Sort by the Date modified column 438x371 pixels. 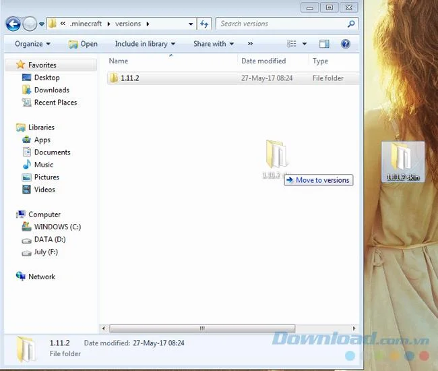pos(263,61)
